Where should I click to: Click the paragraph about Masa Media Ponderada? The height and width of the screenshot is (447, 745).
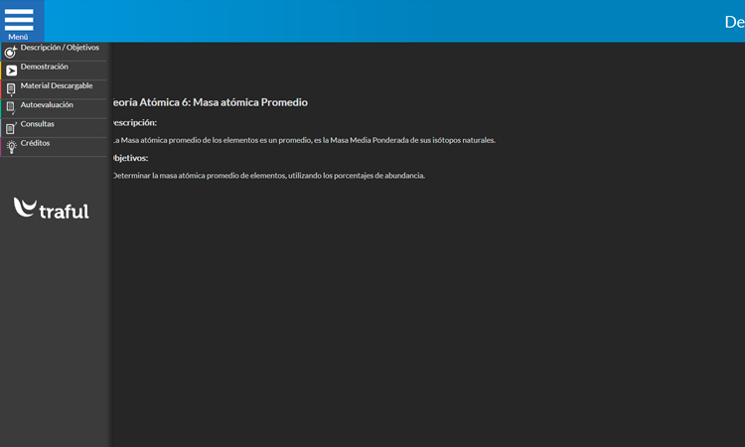click(303, 140)
